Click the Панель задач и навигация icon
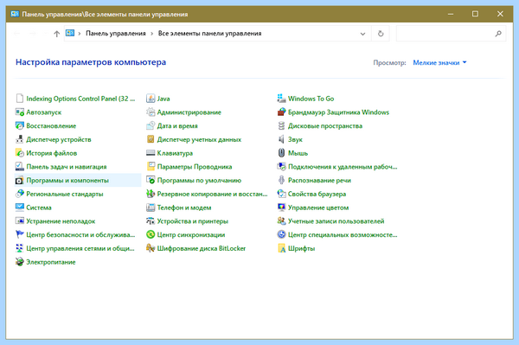Screen dimensions: 519x345 [x=20, y=166]
